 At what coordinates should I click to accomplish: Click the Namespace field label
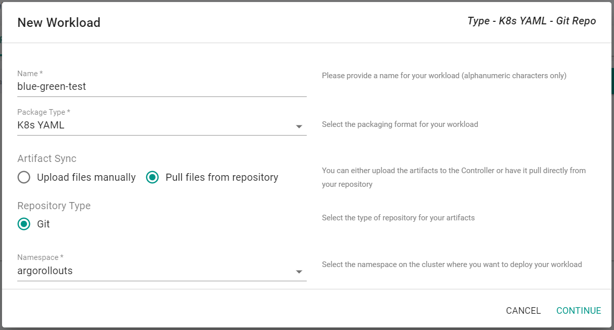tap(40, 257)
